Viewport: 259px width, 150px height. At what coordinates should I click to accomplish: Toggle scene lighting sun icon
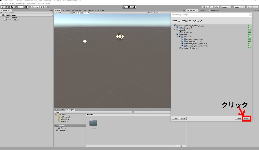(x=78, y=13)
